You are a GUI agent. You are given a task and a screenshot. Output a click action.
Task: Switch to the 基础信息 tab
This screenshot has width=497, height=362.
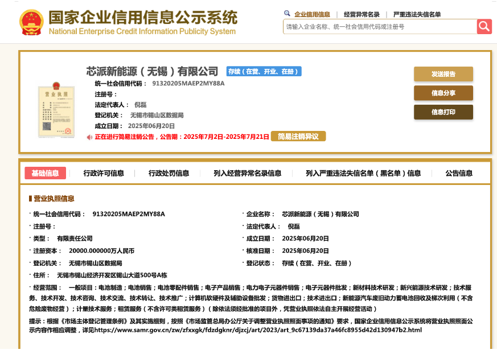[46, 173]
